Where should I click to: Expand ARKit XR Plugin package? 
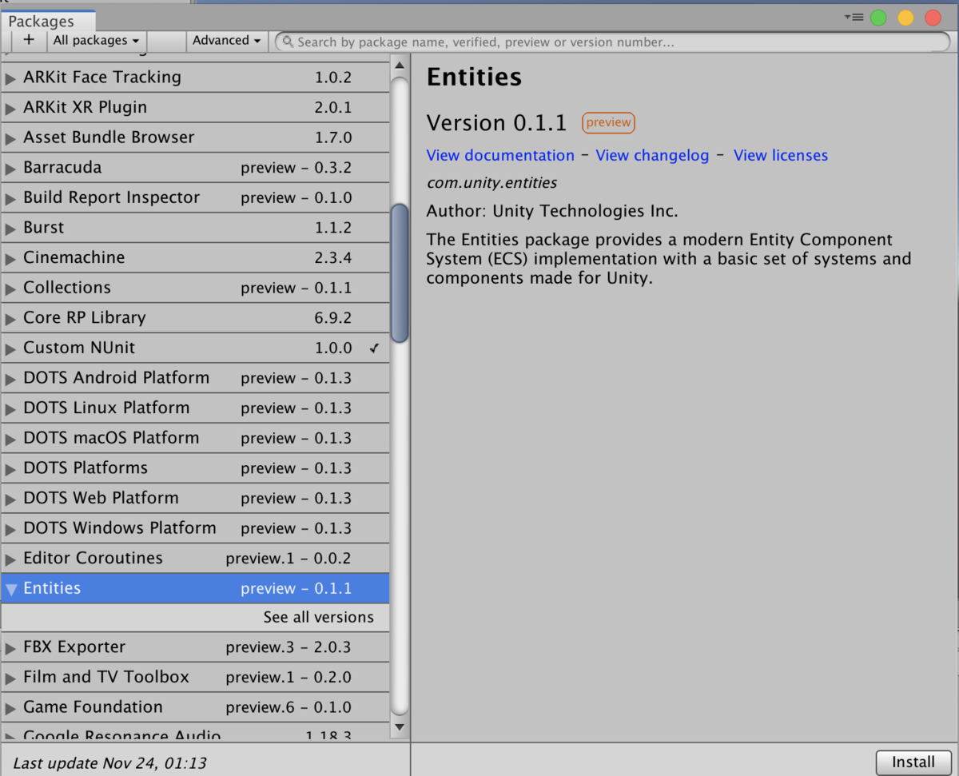coord(10,108)
